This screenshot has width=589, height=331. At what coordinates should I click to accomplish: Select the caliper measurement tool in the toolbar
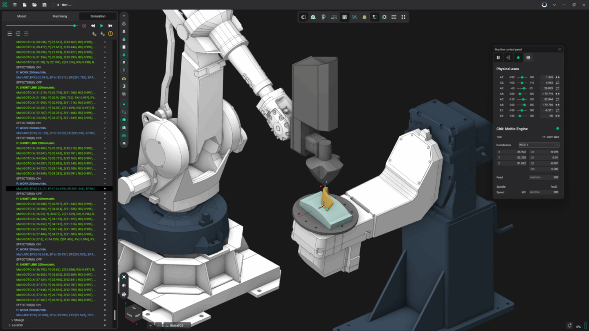pyautogui.click(x=324, y=17)
